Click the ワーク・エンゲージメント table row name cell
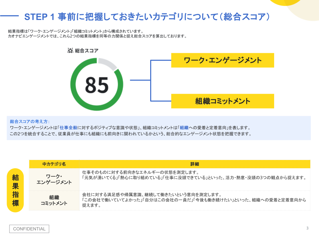This screenshot has height=239, width=319. pyautogui.click(x=54, y=180)
